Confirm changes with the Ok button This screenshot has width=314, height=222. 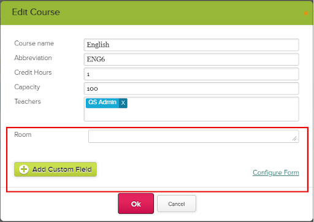(x=136, y=204)
